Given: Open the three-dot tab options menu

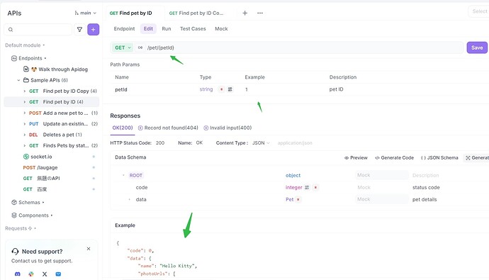Looking at the screenshot, I should [260, 13].
